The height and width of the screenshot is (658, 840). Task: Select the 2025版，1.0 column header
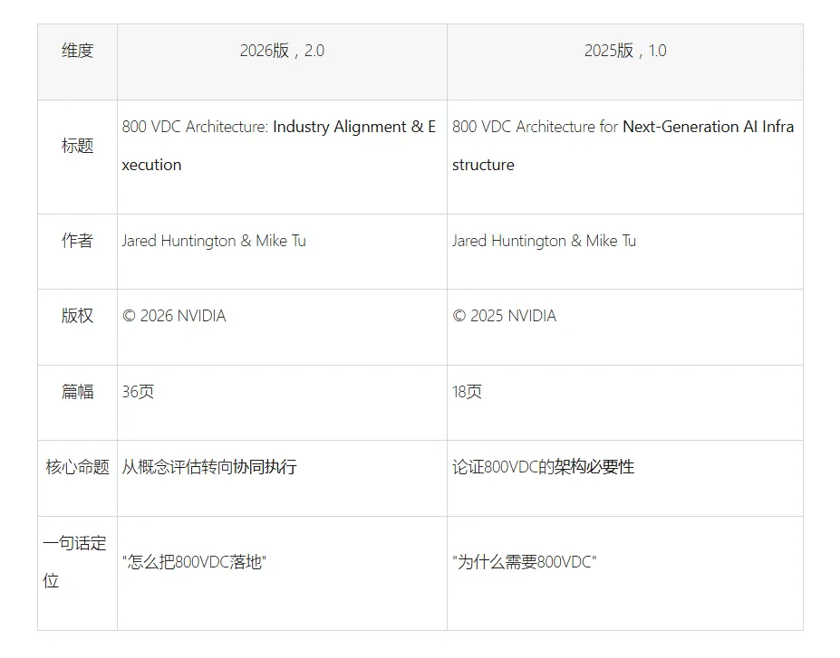pyautogui.click(x=625, y=51)
